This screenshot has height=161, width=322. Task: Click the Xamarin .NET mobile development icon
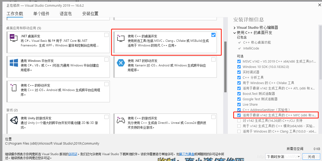pos(121,63)
